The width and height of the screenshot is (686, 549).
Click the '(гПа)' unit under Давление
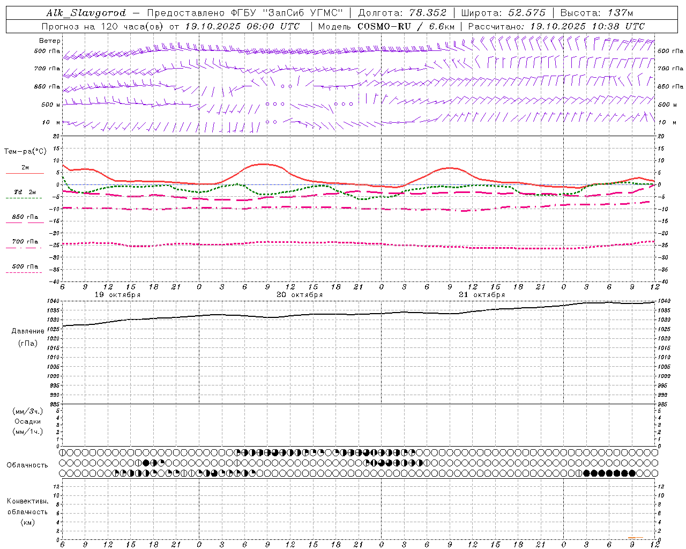point(28,343)
